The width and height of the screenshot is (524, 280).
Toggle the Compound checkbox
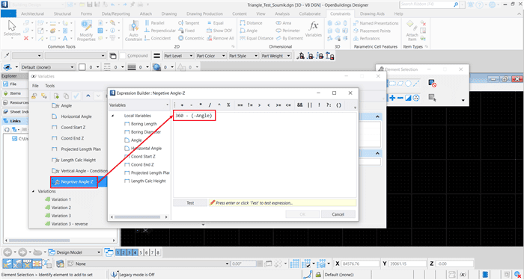123,56
